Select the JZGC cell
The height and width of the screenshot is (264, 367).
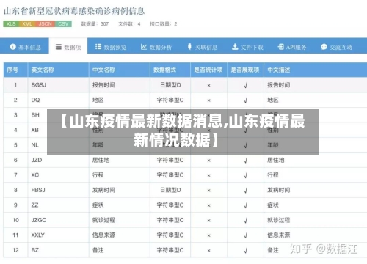(58, 220)
